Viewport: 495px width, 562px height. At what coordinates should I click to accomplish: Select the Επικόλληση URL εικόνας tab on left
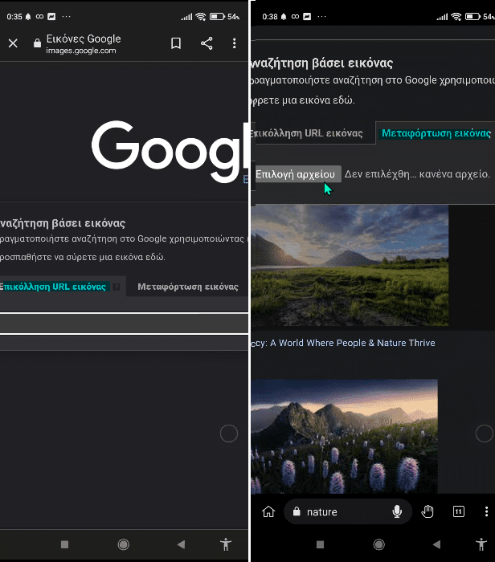[53, 287]
